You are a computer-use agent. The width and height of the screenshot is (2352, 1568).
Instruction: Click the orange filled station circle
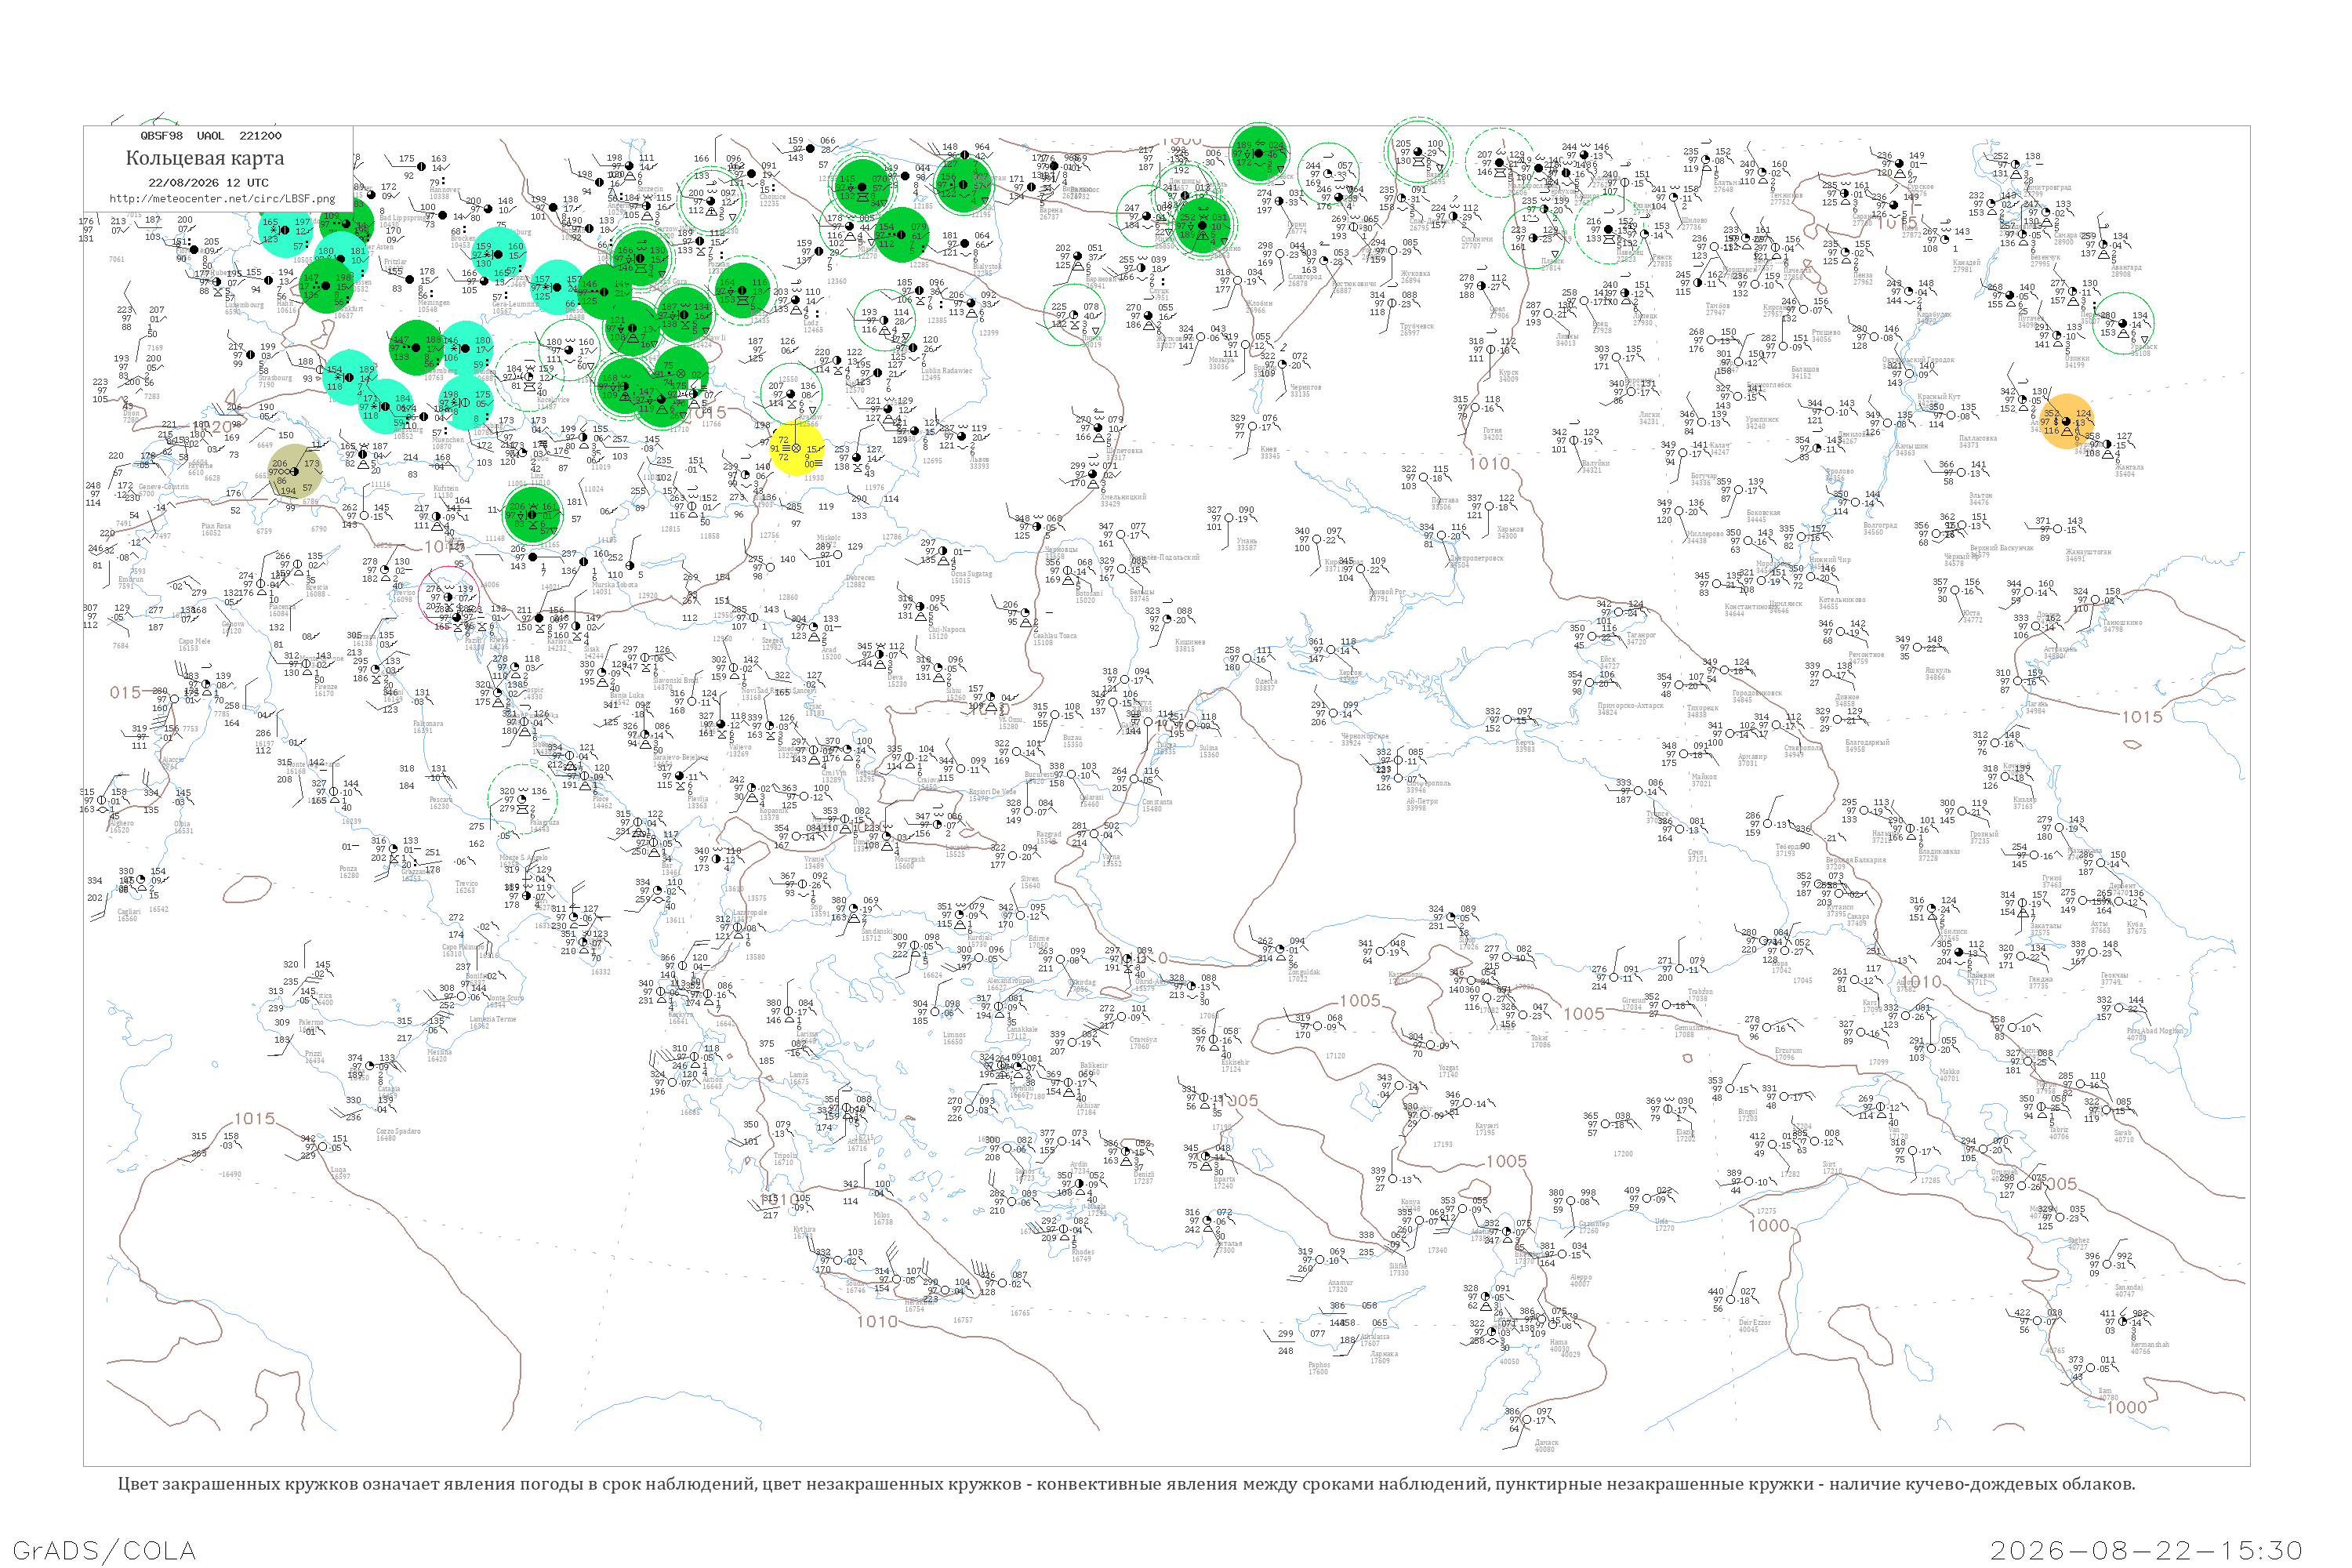(2066, 422)
